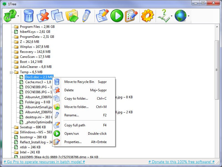222x167 pixels.
Task: Open the dropdown arrow beside the refresh icon
Action: [18, 16]
